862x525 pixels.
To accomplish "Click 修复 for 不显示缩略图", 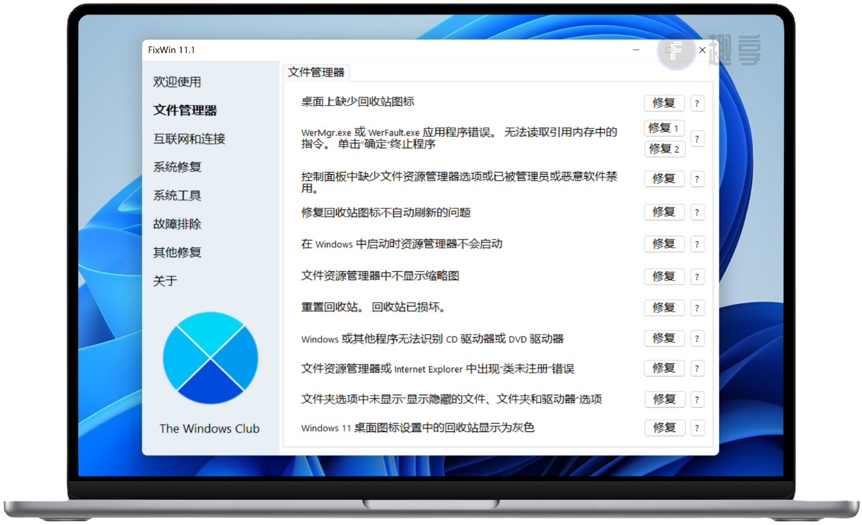I will 664,277.
